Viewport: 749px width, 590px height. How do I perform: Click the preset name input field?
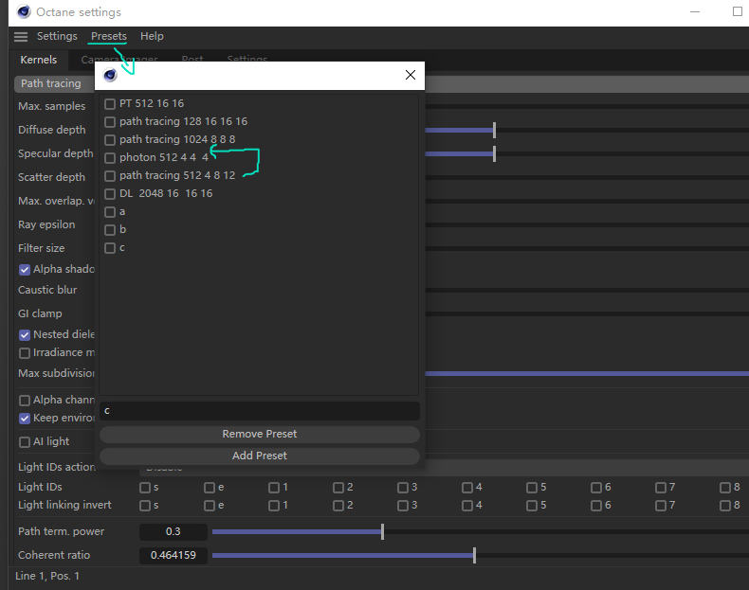[x=260, y=411]
